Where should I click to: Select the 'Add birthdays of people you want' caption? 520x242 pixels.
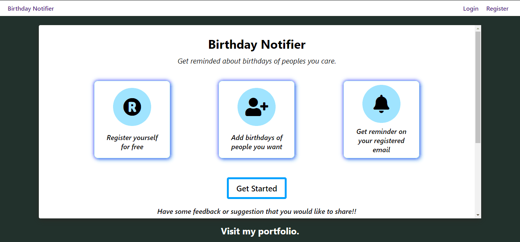257,142
